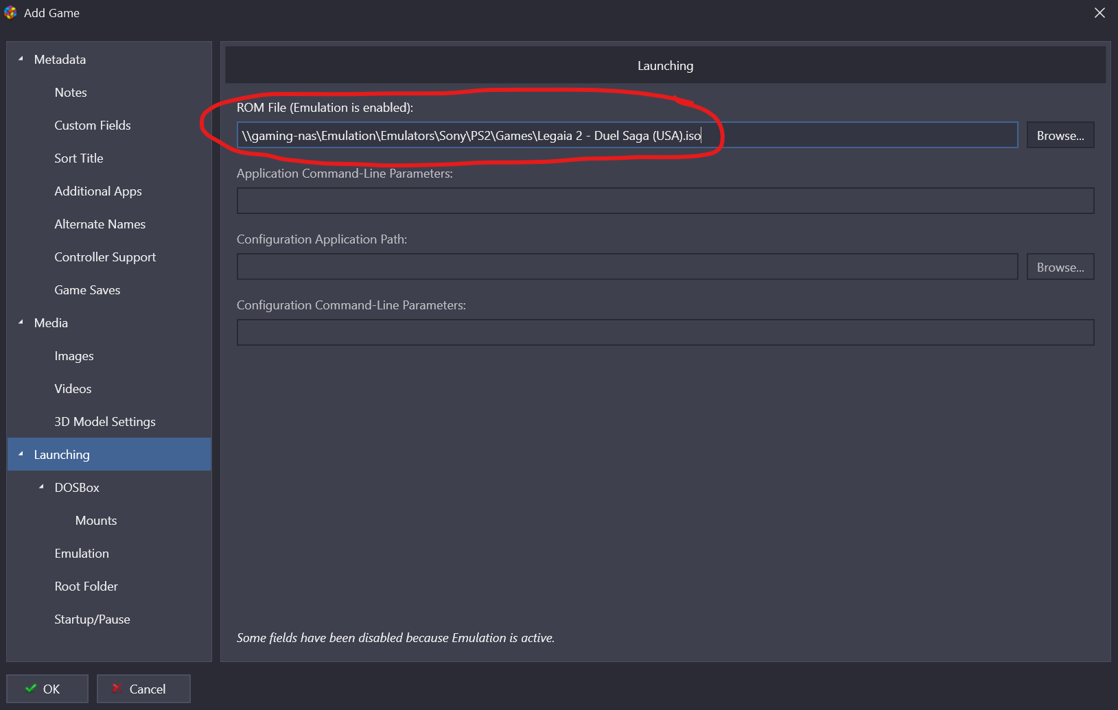Screen dimensions: 1118x710
Task: Select the Metadata category
Action: [60, 60]
